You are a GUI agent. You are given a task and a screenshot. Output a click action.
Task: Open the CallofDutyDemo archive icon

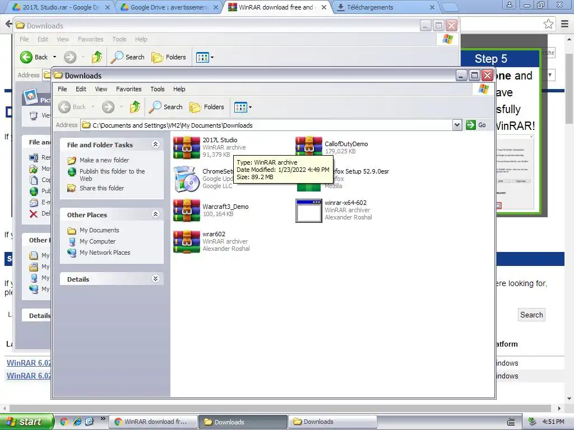[309, 146]
